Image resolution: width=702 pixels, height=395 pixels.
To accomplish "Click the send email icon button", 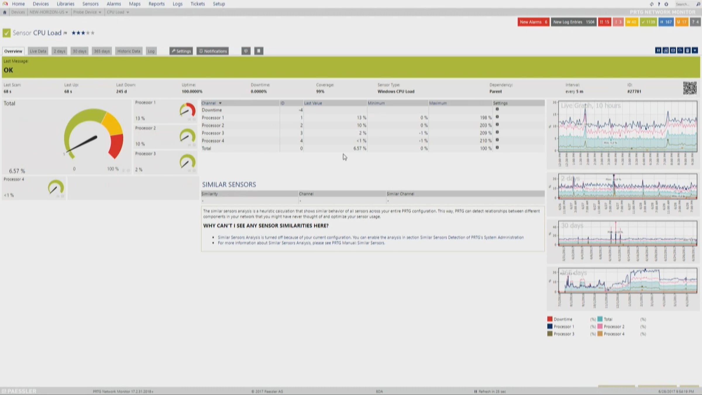I will (x=673, y=51).
